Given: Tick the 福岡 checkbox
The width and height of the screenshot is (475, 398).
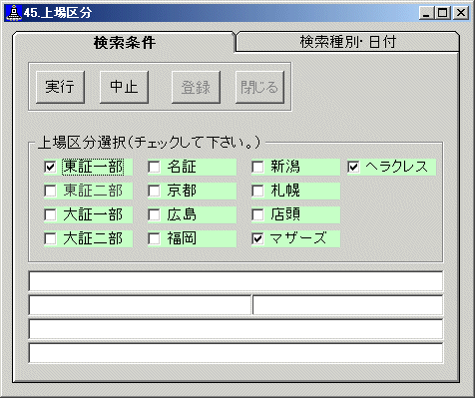Looking at the screenshot, I should [154, 238].
